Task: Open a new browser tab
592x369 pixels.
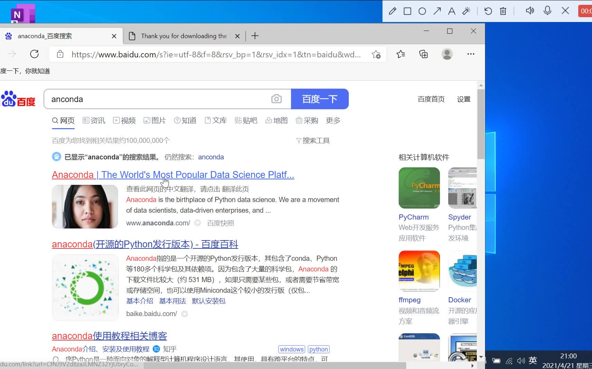Action: 255,36
